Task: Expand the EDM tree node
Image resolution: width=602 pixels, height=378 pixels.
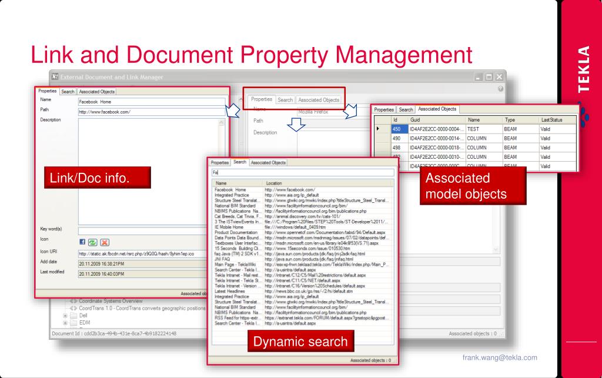Action: point(65,323)
